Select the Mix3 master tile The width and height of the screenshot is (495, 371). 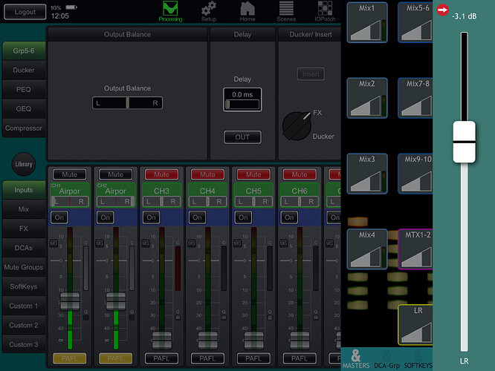(367, 174)
